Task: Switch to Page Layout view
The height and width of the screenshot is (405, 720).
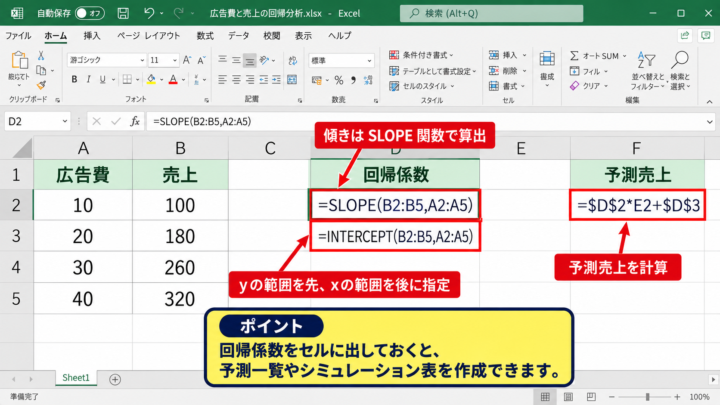Action: [x=568, y=397]
